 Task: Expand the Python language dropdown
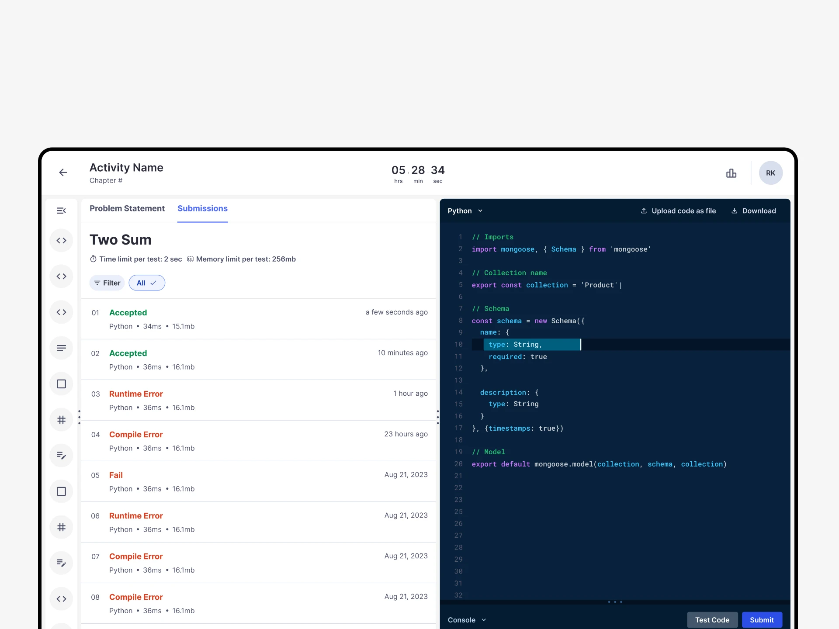(x=465, y=211)
